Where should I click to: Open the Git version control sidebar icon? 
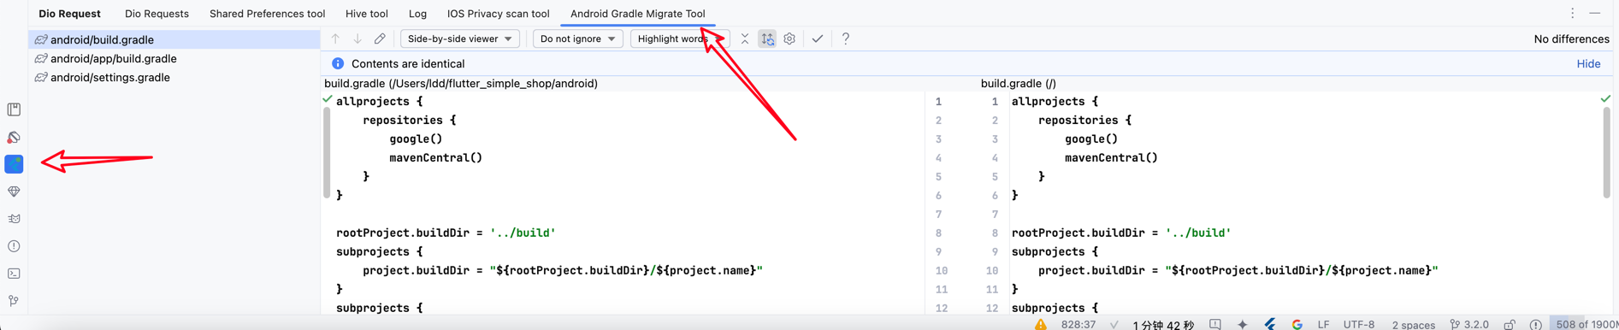[14, 301]
